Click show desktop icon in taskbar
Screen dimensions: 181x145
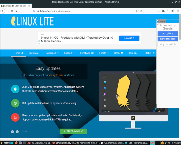click(12, 143)
